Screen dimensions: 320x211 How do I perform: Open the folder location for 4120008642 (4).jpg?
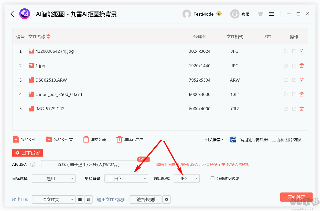pos(286,51)
